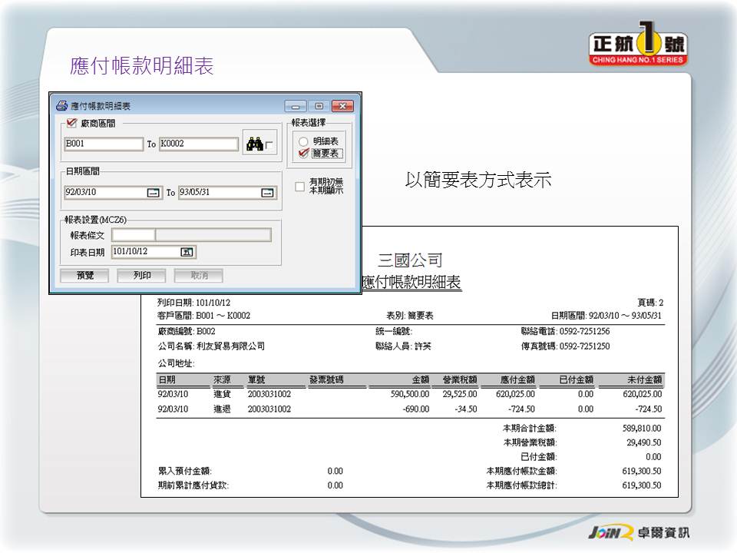This screenshot has height=553, width=737.
Task: Click the 應付帳款明細表 report title heading
Action: tap(411, 283)
